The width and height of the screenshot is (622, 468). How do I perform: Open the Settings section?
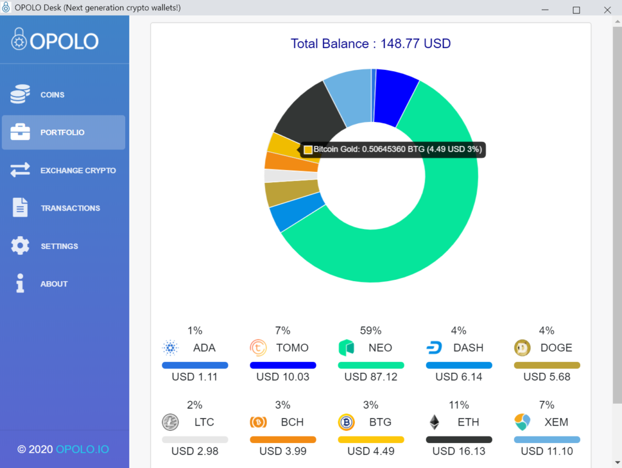[x=63, y=246]
